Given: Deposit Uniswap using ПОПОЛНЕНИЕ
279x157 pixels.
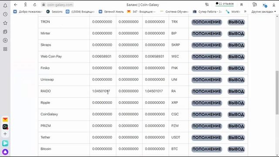Looking at the screenshot, I should [x=207, y=80].
